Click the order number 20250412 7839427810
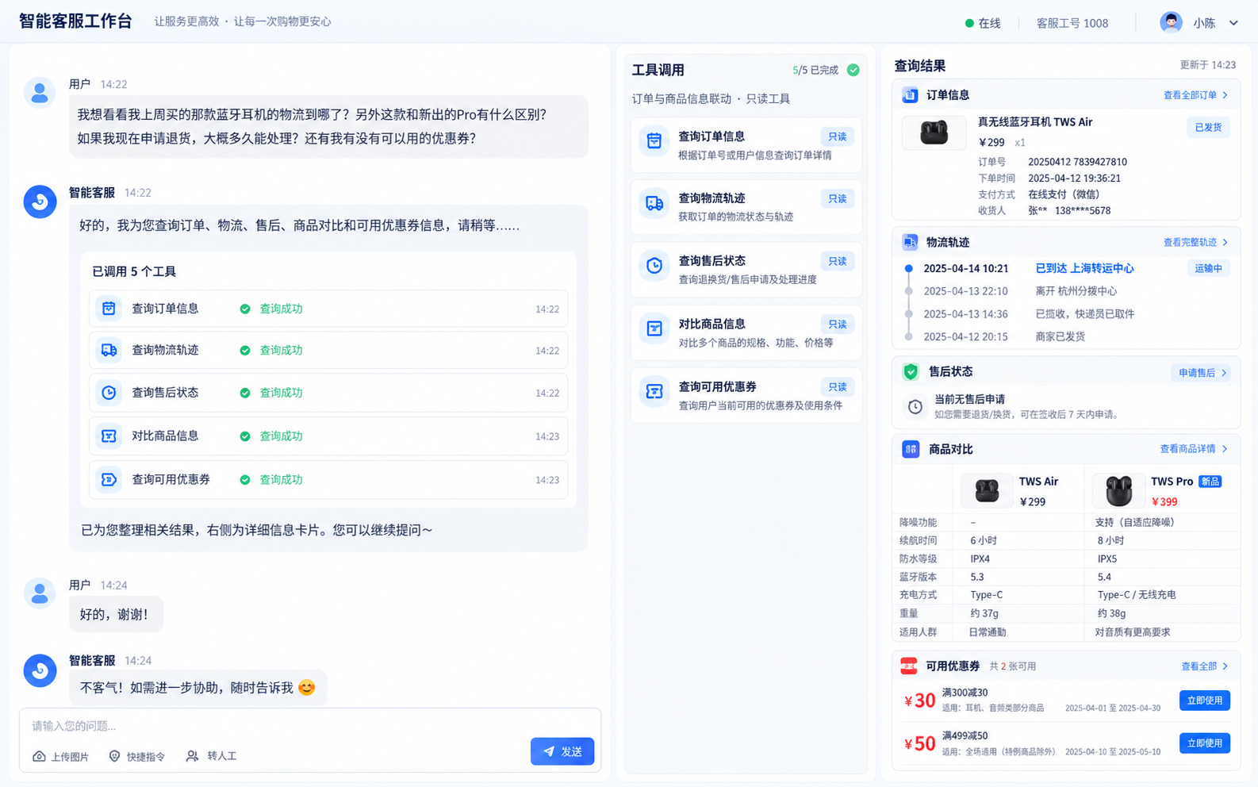1258x787 pixels. 1077,162
